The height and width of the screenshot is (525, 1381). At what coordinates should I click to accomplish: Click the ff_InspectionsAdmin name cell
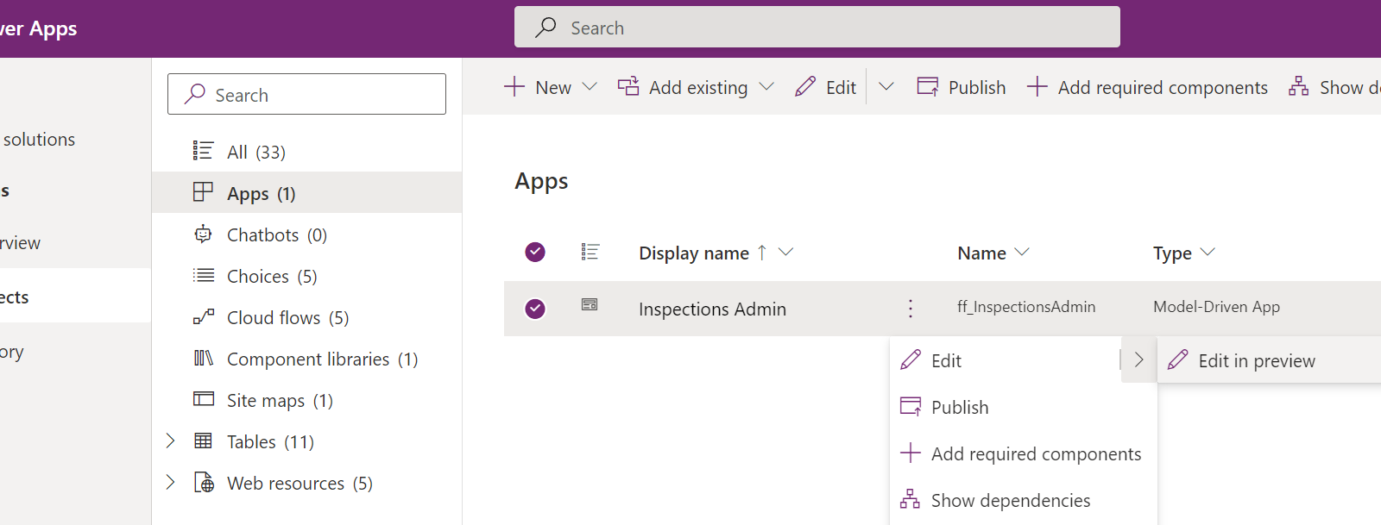coord(1026,307)
